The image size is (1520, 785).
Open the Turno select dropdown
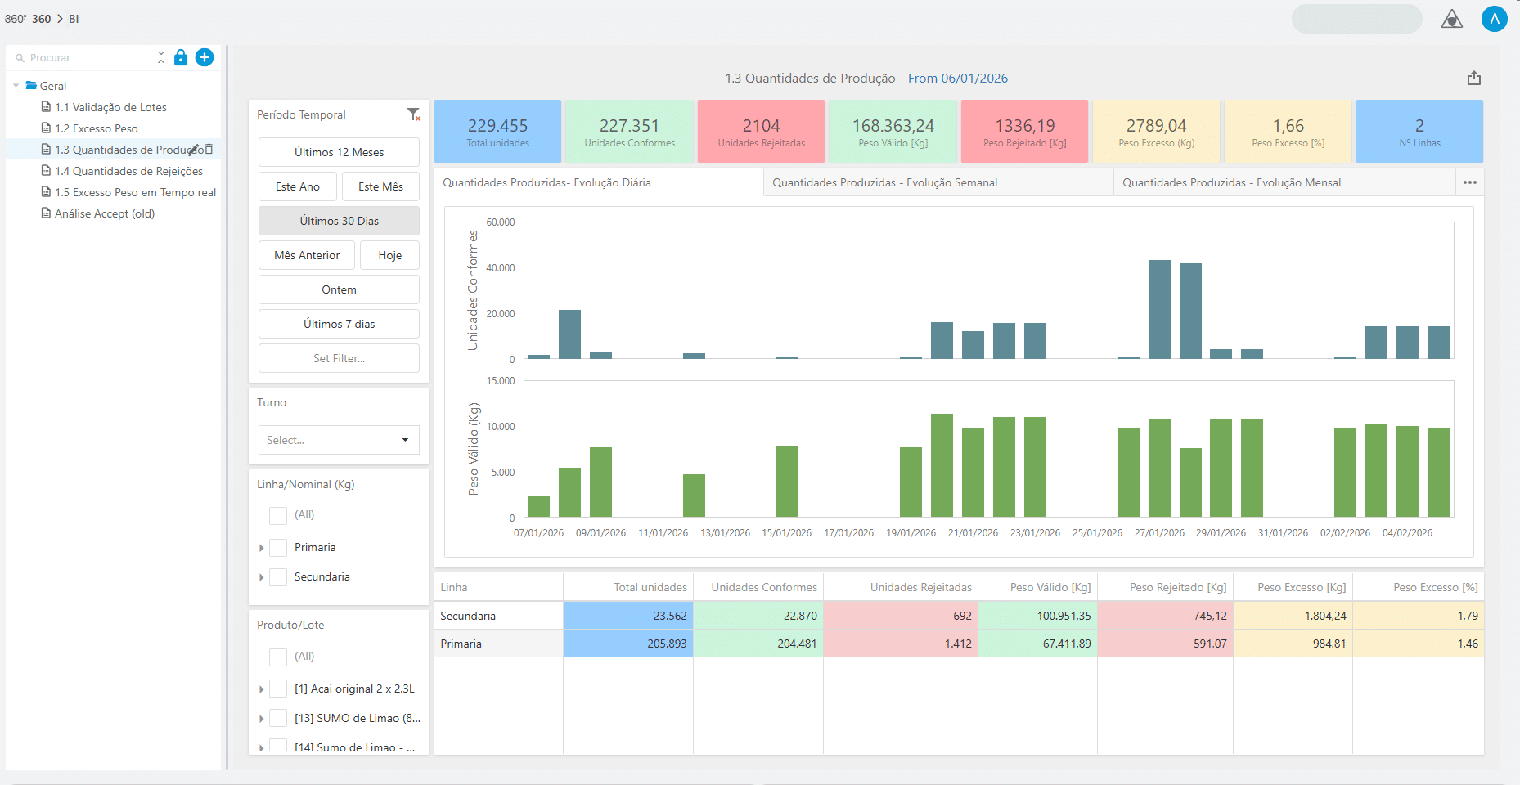pos(339,440)
